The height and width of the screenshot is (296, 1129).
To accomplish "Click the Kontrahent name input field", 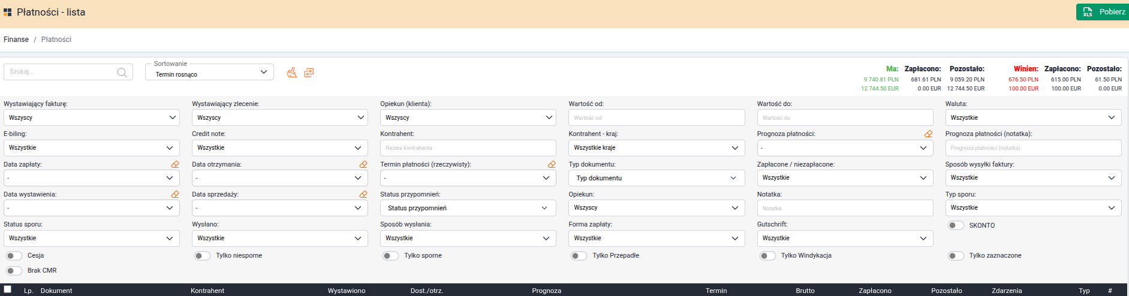I will tap(468, 148).
